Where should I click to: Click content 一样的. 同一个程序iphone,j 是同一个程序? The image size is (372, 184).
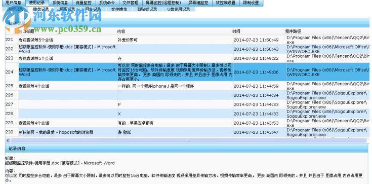click(x=156, y=86)
